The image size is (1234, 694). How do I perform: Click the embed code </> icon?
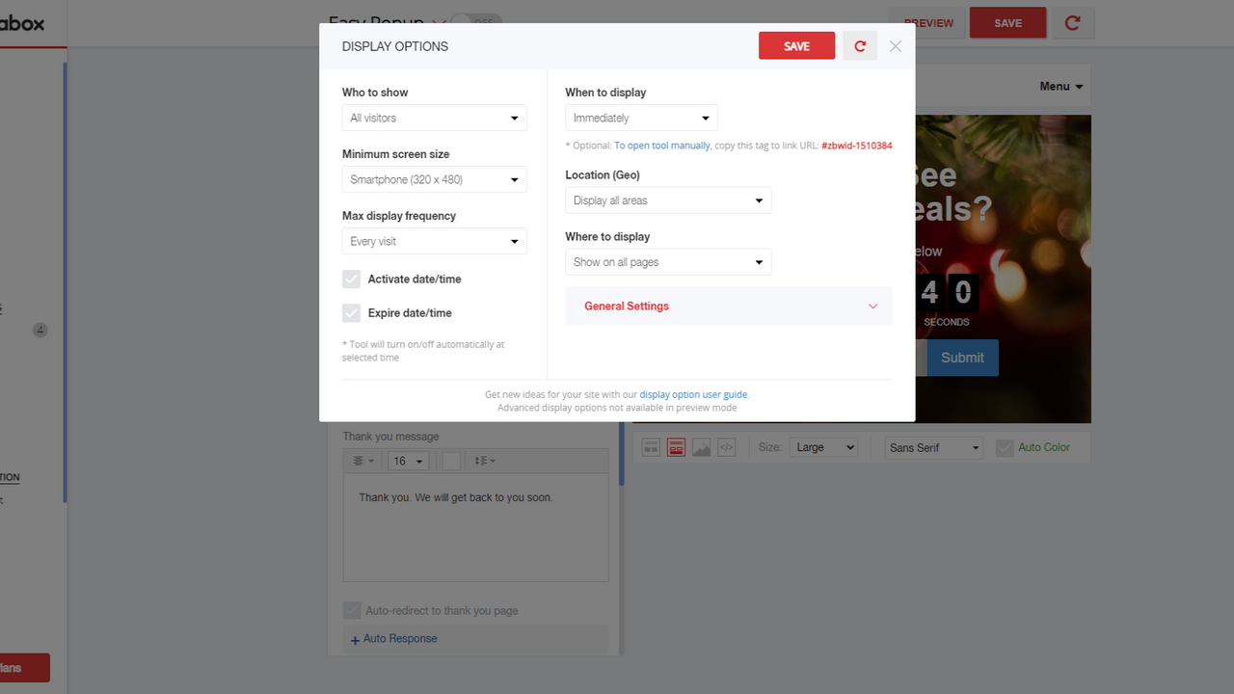[726, 446]
